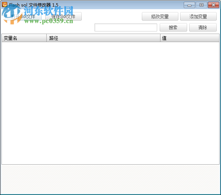Maximize the Flash sol window
This screenshot has width=221, height=195.
(201, 5)
